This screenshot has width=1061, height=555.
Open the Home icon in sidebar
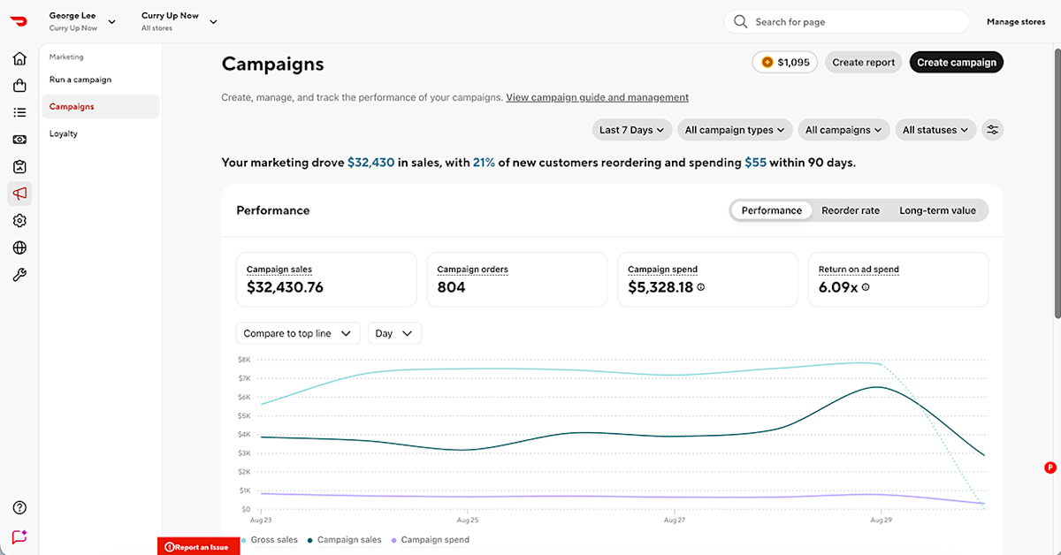(19, 58)
